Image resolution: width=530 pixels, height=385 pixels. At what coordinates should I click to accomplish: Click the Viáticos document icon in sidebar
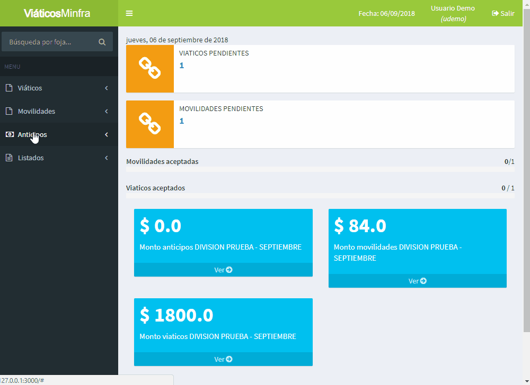pyautogui.click(x=8, y=88)
